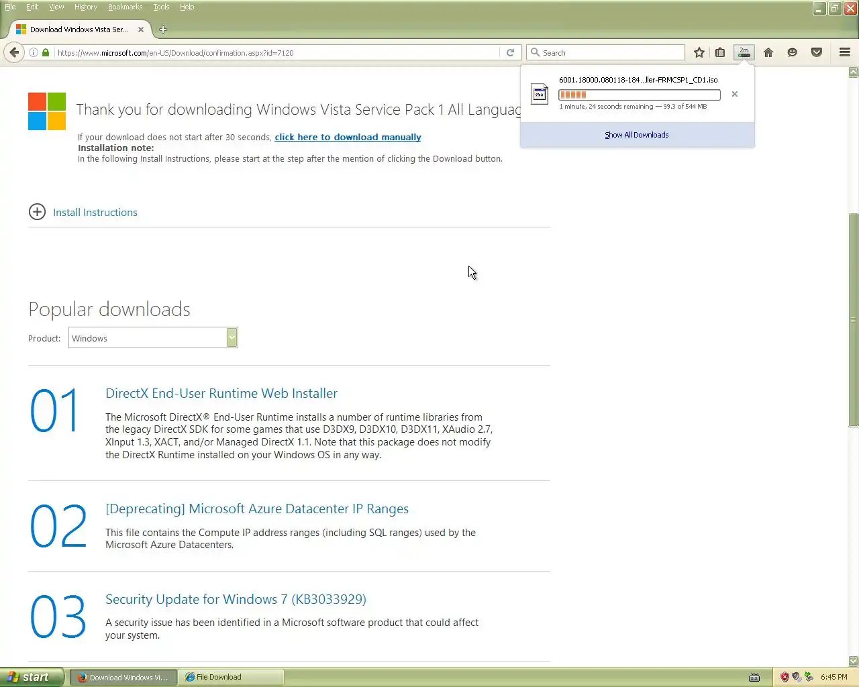Go to the Firefox home page icon
Screen dimensions: 859x687
tap(768, 52)
